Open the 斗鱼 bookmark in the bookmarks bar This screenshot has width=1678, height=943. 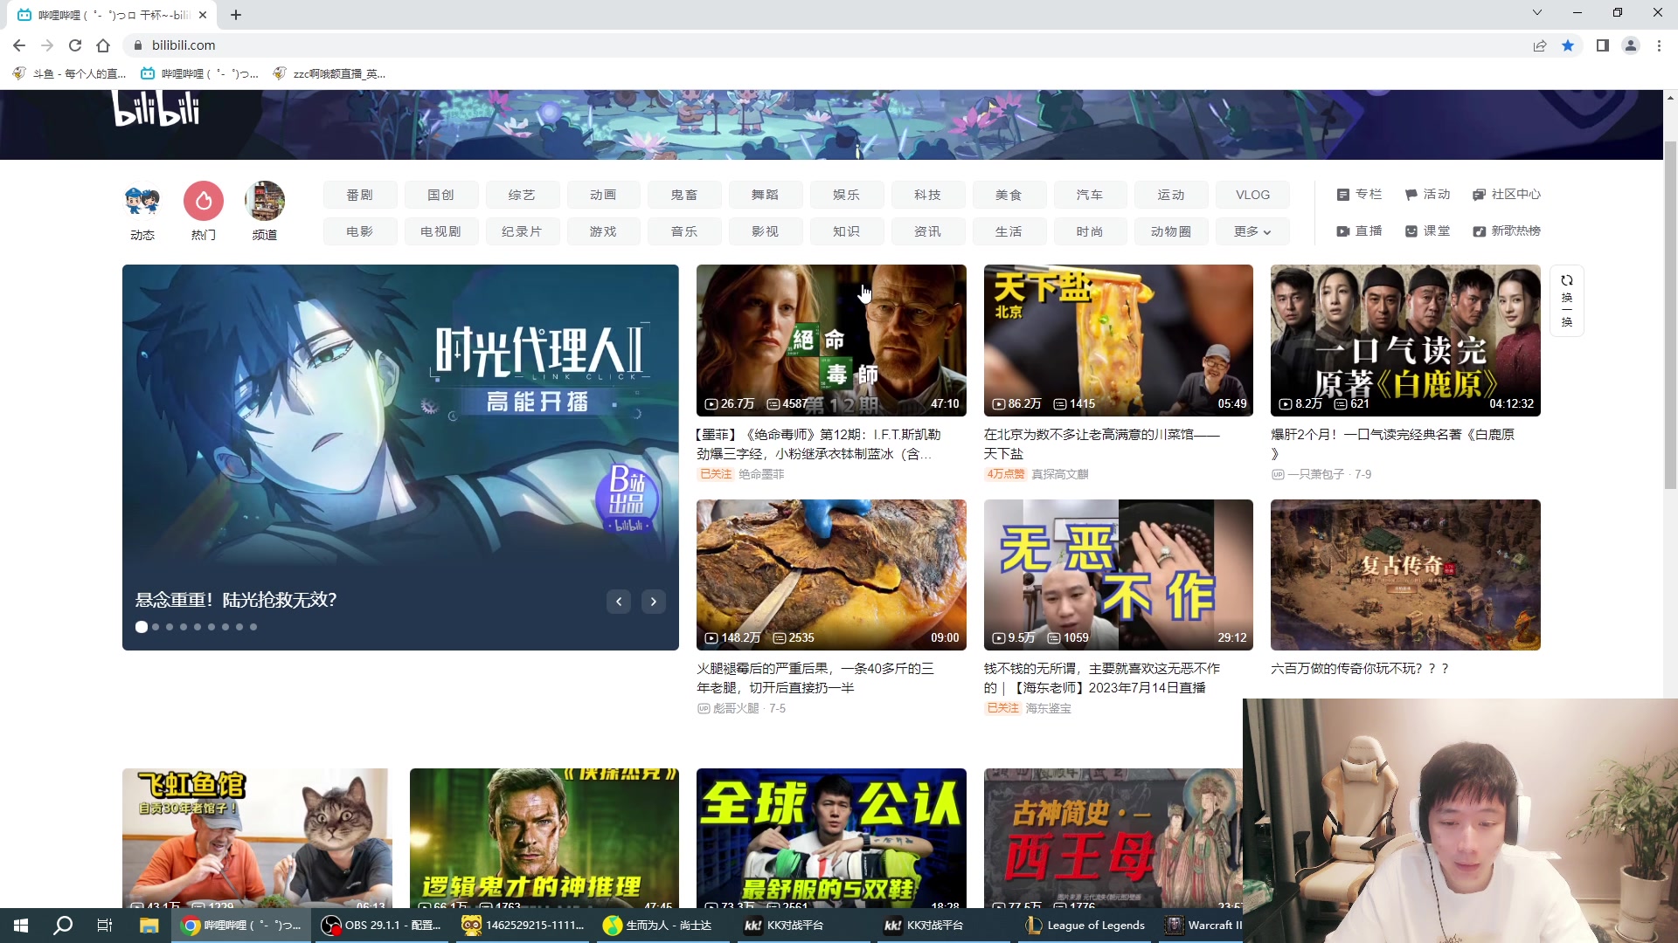[x=70, y=74]
